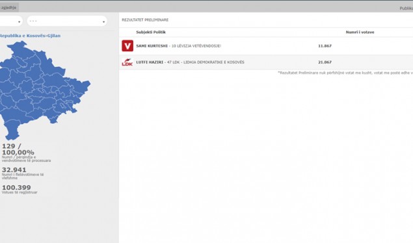Screen dimensions: 413x243
Task: Click the 11.867 vote count for Vetëvendosje
Action: (325, 45)
